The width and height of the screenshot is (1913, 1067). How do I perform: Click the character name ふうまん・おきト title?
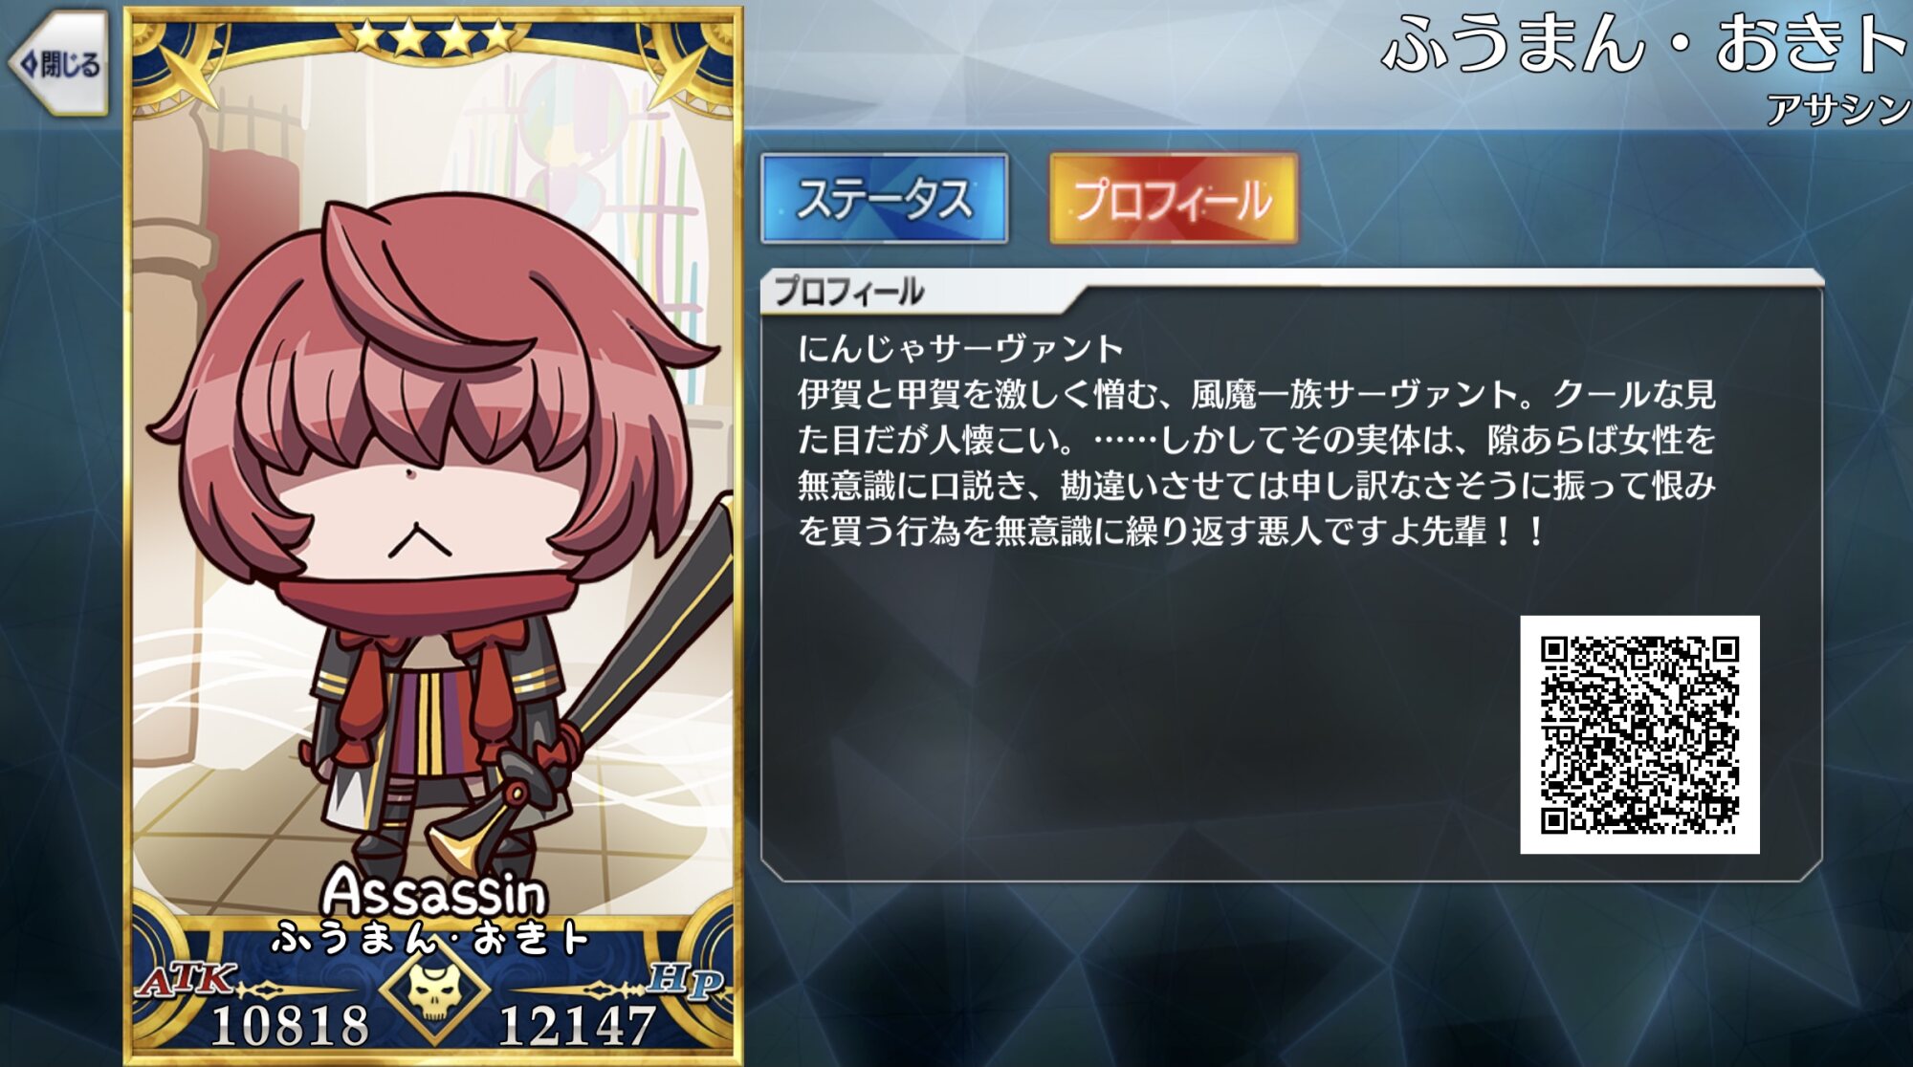pos(1643,44)
